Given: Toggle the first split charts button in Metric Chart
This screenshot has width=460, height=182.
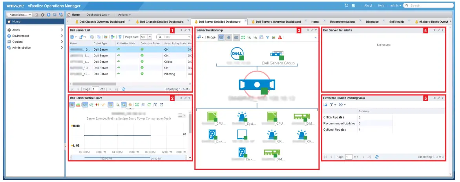Looking at the screenshot, I should [72, 105].
